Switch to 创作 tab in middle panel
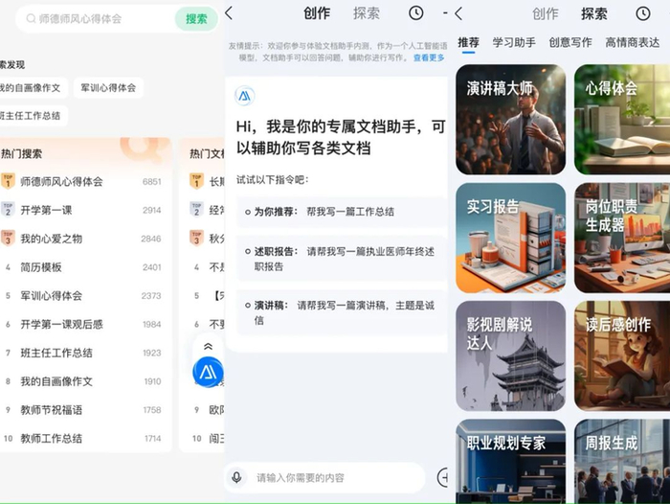 (317, 13)
